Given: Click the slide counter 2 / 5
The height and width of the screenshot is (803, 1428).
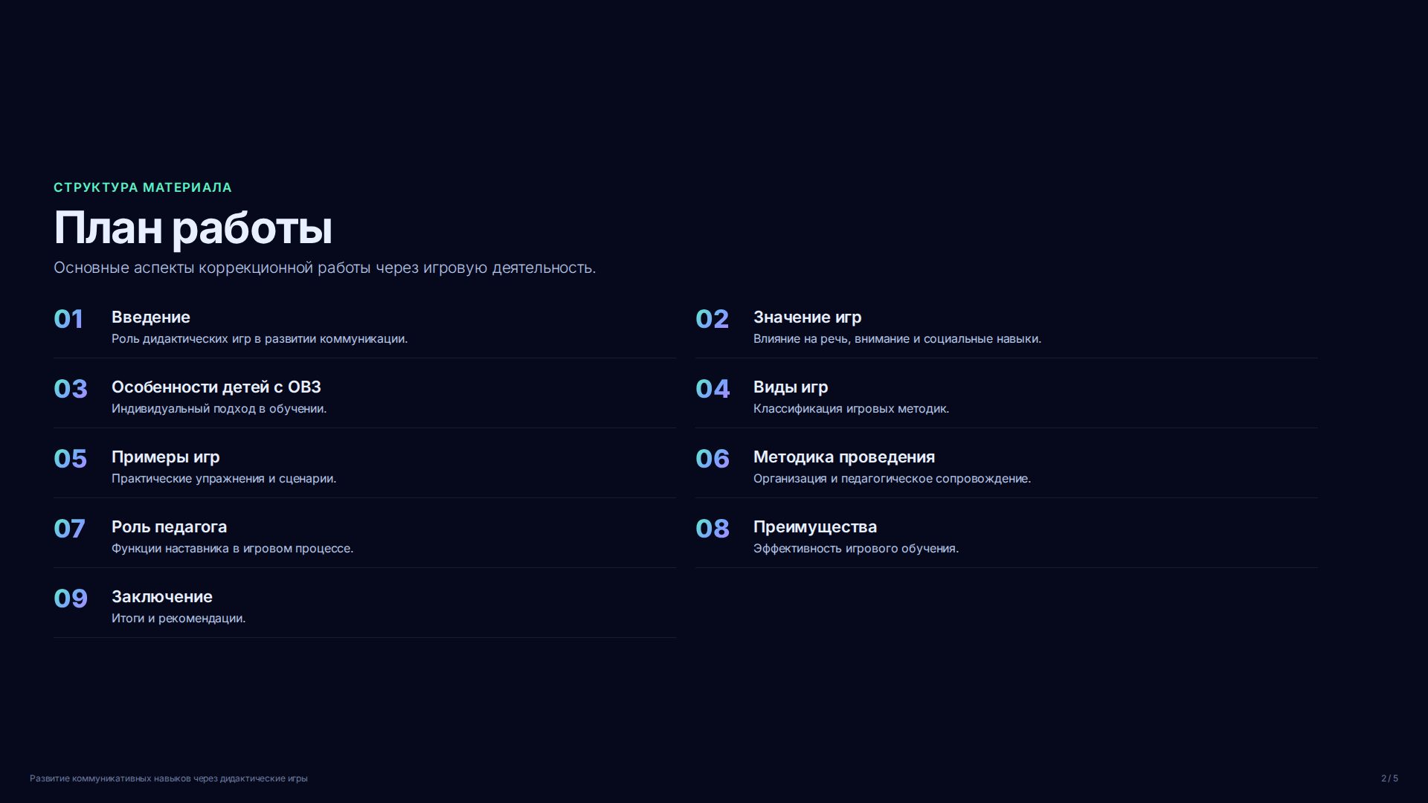Looking at the screenshot, I should 1389,778.
